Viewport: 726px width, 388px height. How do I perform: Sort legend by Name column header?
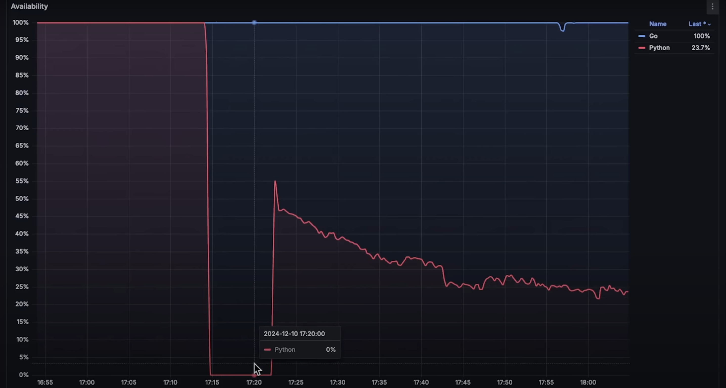pyautogui.click(x=657, y=24)
